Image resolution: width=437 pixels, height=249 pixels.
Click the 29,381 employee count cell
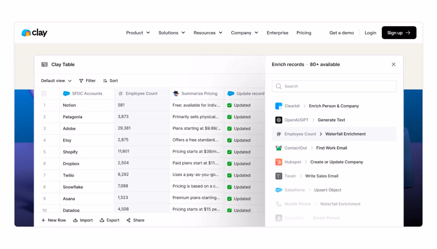click(142, 128)
